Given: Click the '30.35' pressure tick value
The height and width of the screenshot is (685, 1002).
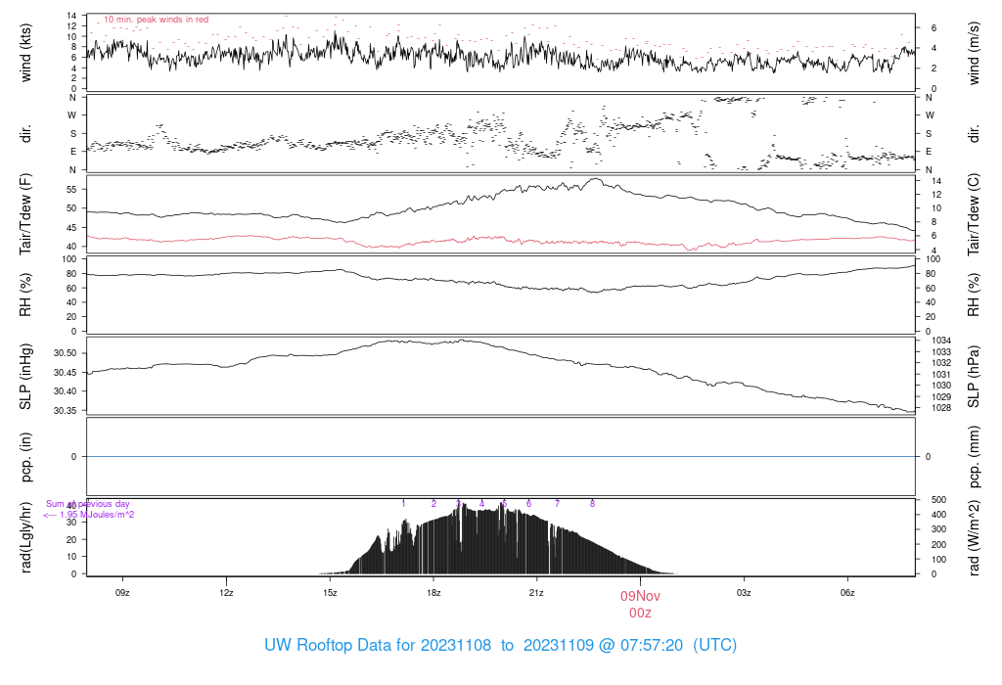Looking at the screenshot, I should click(x=65, y=411).
